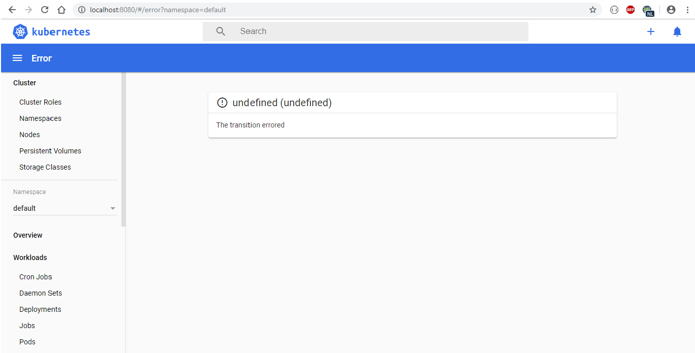Viewport: 695px width, 353px height.
Task: Click the create resource plus icon
Action: pyautogui.click(x=651, y=31)
